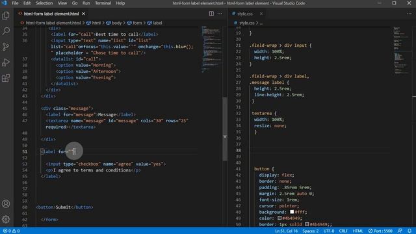Open errors and warnings indicator in status bar
Image resolution: width=416 pixels, height=234 pixels.
pyautogui.click(x=11, y=231)
